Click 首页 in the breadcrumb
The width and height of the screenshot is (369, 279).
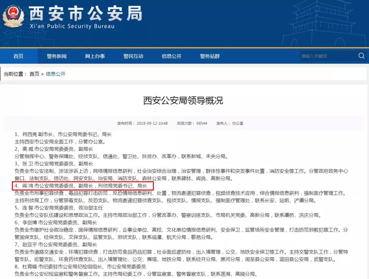coord(35,74)
